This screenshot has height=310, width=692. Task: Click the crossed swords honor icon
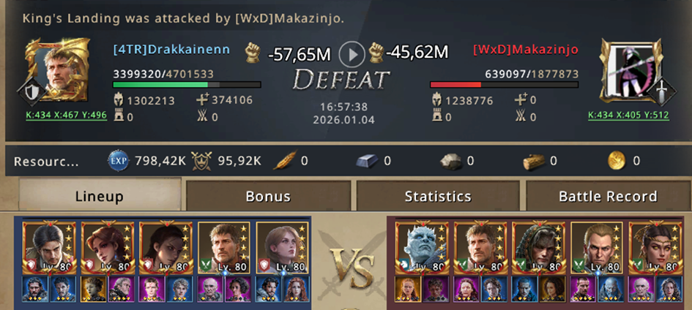pyautogui.click(x=201, y=161)
